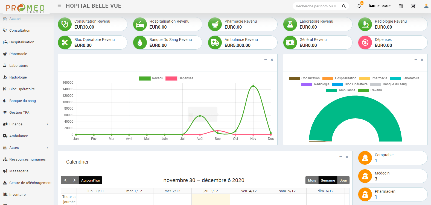Click the Hospitalisation Revenu bed icon
This screenshot has height=205, width=431.
point(140,24)
